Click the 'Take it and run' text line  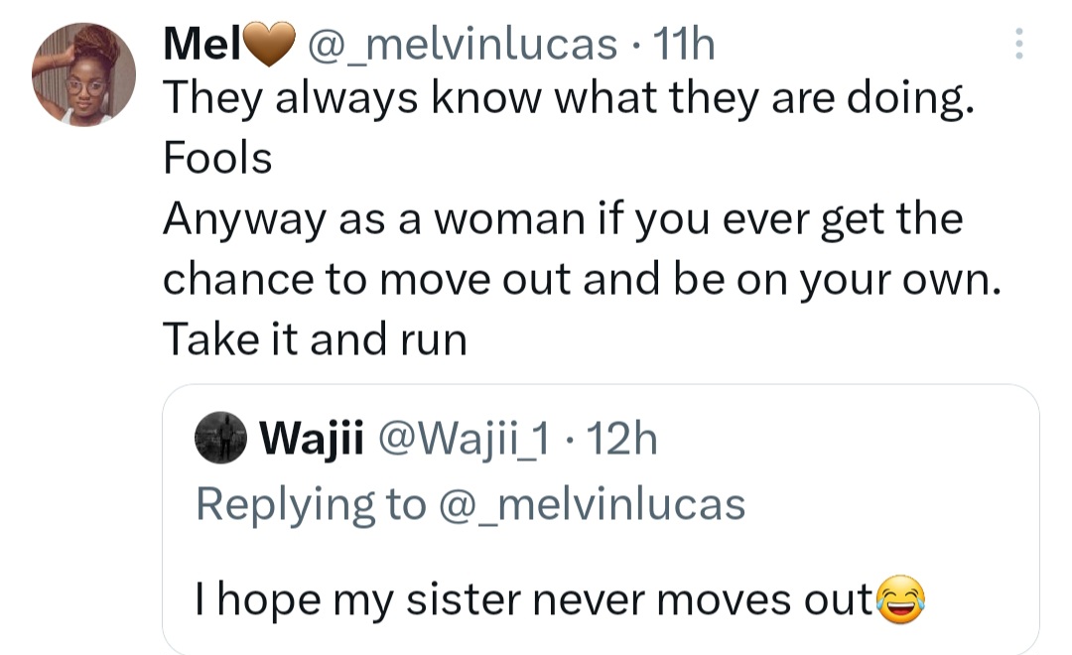coord(315,340)
